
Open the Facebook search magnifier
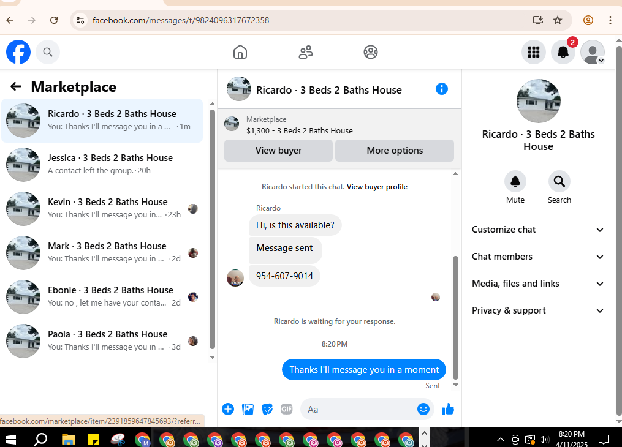[x=48, y=52]
